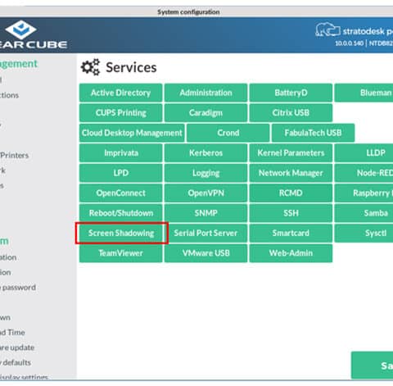Click the System configuration window title
393x386 pixels.
188,11
